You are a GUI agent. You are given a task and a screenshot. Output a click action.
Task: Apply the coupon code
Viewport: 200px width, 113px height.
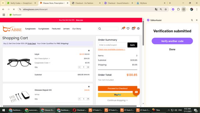(x=132, y=45)
